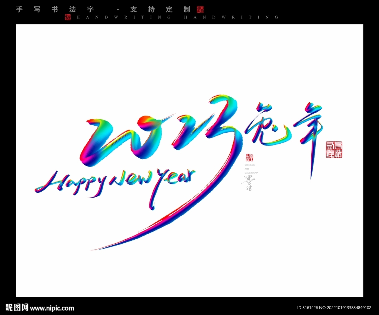The image size is (379, 315).
Task: Click the Happy New Year lettering
Action: point(115,183)
